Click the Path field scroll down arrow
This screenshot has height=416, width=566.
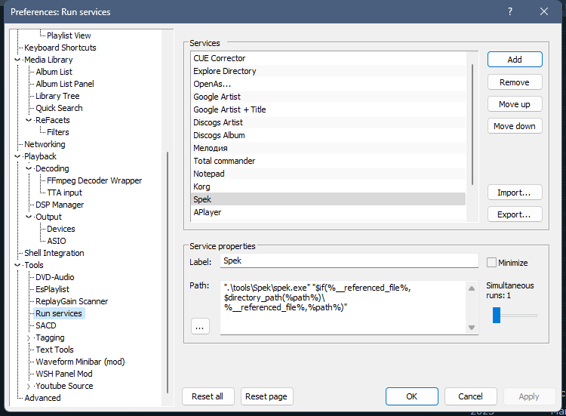472,328
